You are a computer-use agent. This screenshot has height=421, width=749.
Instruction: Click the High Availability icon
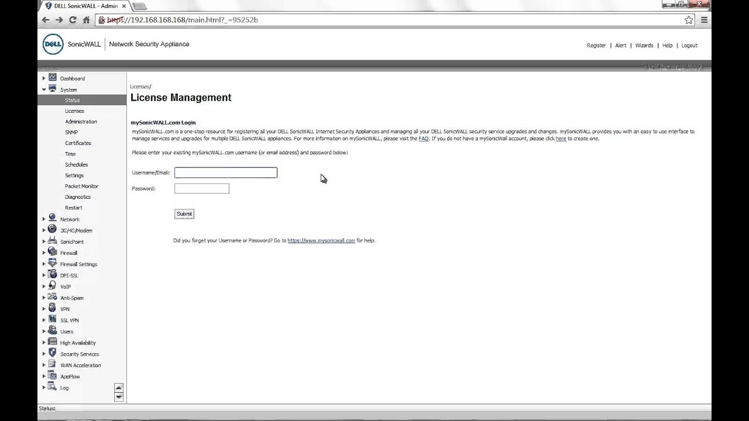point(52,343)
